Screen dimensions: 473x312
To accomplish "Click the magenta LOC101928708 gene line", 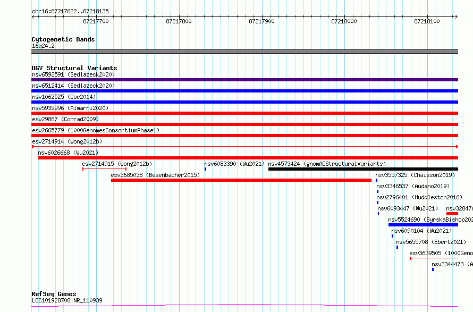I will point(244,306).
